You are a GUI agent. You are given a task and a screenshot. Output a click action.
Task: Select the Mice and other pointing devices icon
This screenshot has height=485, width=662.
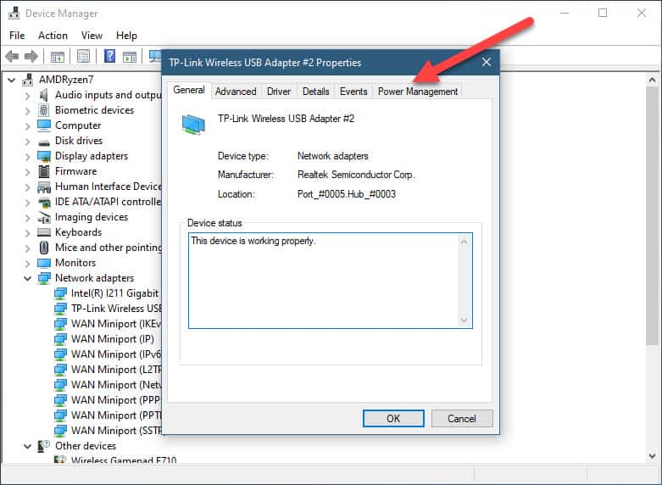click(x=44, y=248)
